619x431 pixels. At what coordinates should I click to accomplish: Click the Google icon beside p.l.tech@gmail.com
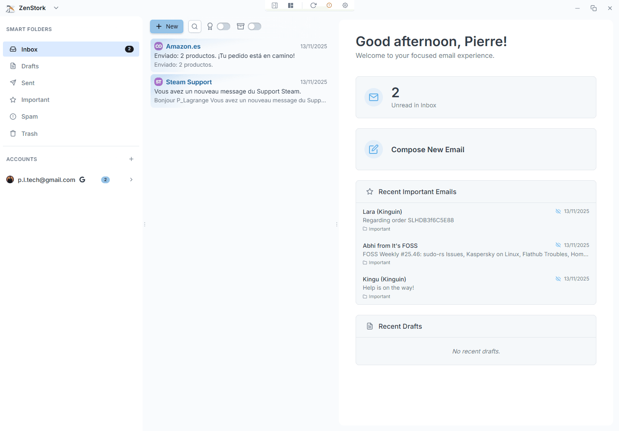click(82, 180)
